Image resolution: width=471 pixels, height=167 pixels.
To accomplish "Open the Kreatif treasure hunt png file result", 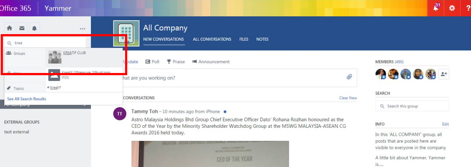I will point(84,75).
